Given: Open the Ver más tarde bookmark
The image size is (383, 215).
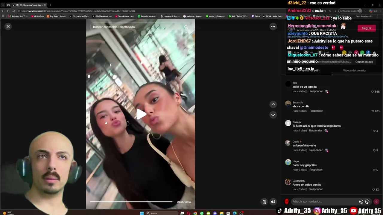Looking at the screenshot, I should click(x=124, y=16).
